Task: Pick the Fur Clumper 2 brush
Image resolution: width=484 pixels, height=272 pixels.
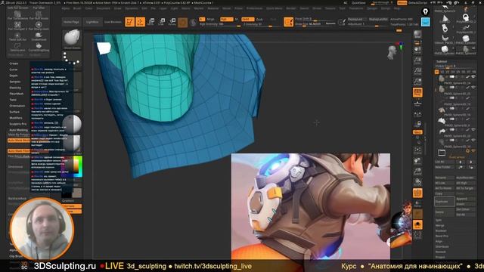Action: (17, 26)
